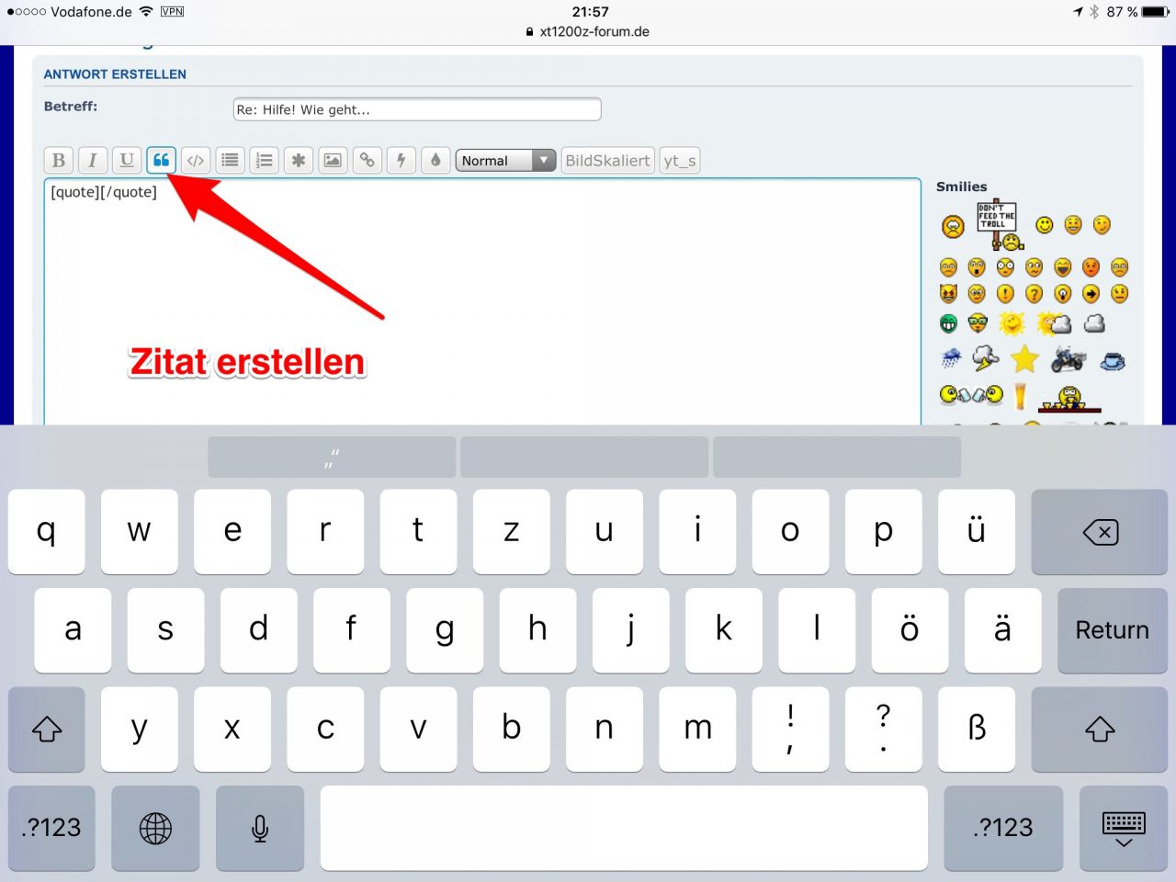
Task: Insert an image tag
Action: (333, 160)
